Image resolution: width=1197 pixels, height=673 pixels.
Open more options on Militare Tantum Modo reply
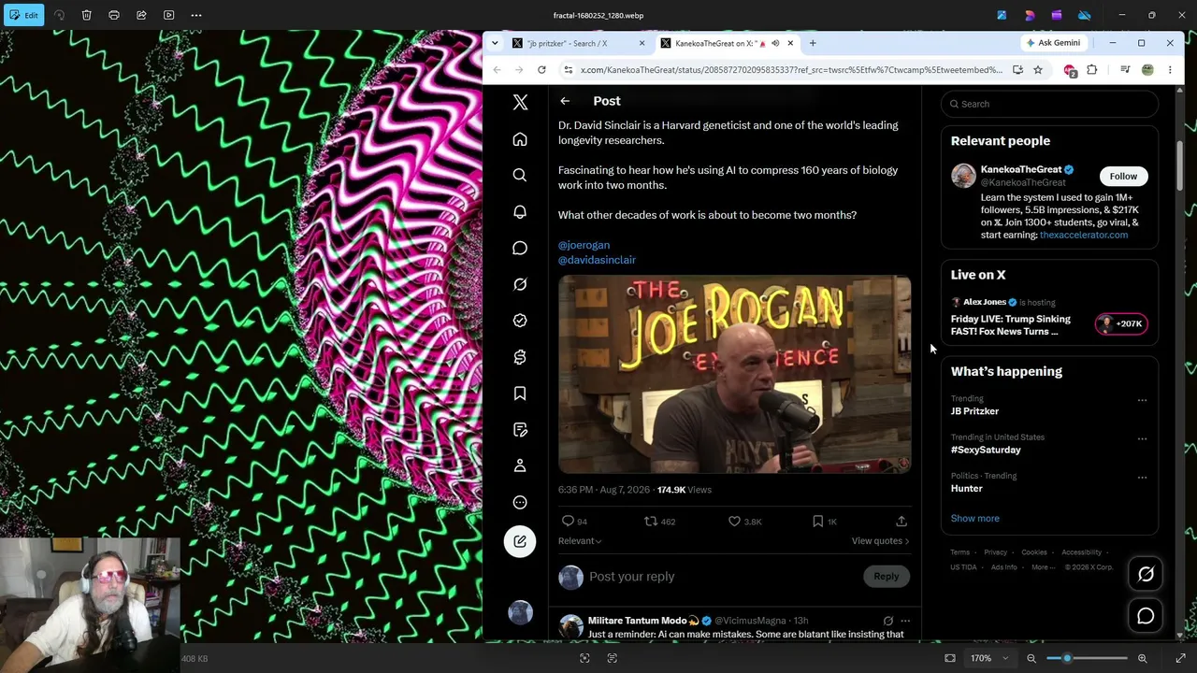[904, 621]
